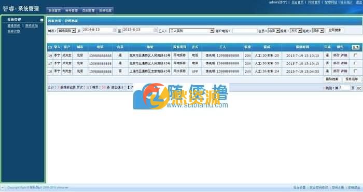Select the 人工:36 材料:24 cell
Image resolution: width=363 pixels, height=192 pixels.
pyautogui.click(x=267, y=71)
